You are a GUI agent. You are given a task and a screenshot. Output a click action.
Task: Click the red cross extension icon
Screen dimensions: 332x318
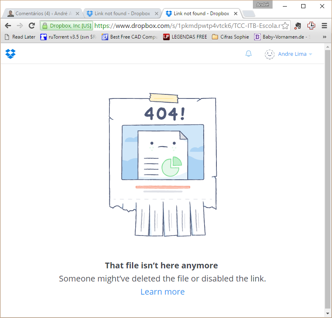click(x=311, y=26)
